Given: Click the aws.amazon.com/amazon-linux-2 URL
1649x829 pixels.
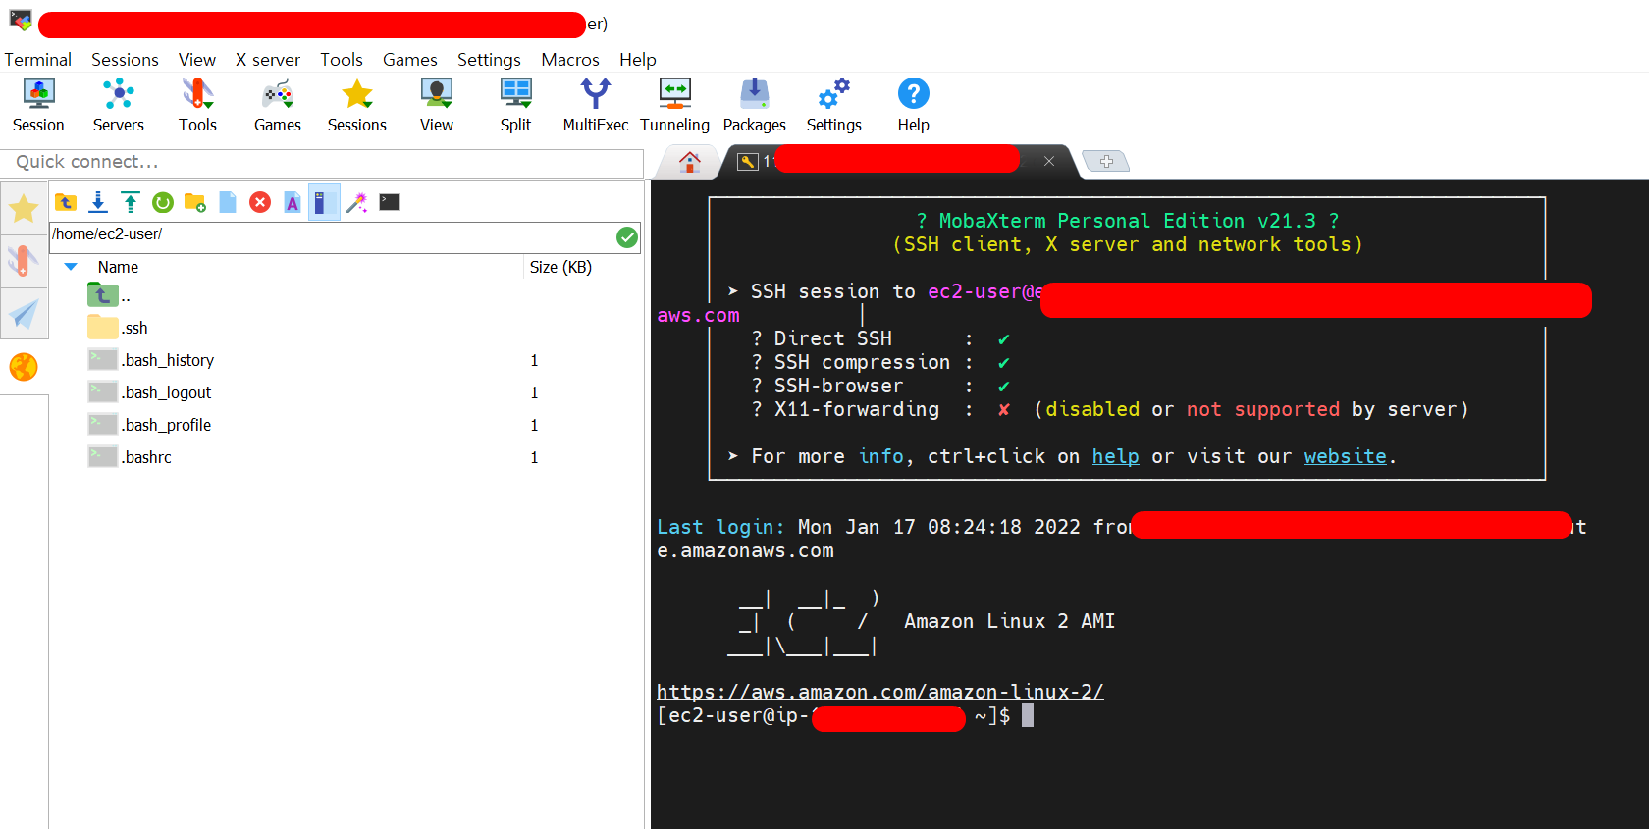Looking at the screenshot, I should pyautogui.click(x=879, y=692).
